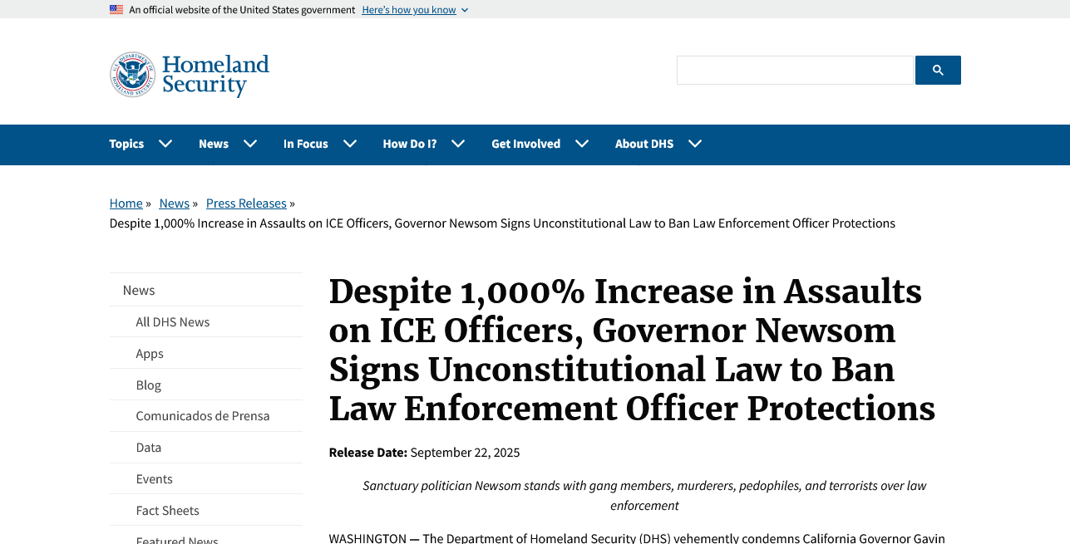Click the Release Date September 22, 2025 text
1070x544 pixels.
(x=424, y=453)
